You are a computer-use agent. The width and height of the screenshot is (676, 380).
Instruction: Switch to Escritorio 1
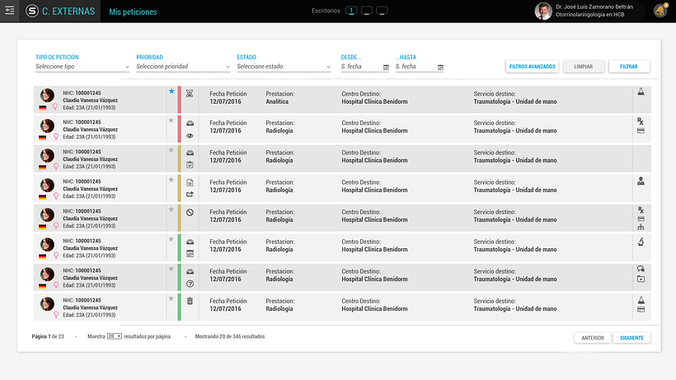[x=351, y=11]
